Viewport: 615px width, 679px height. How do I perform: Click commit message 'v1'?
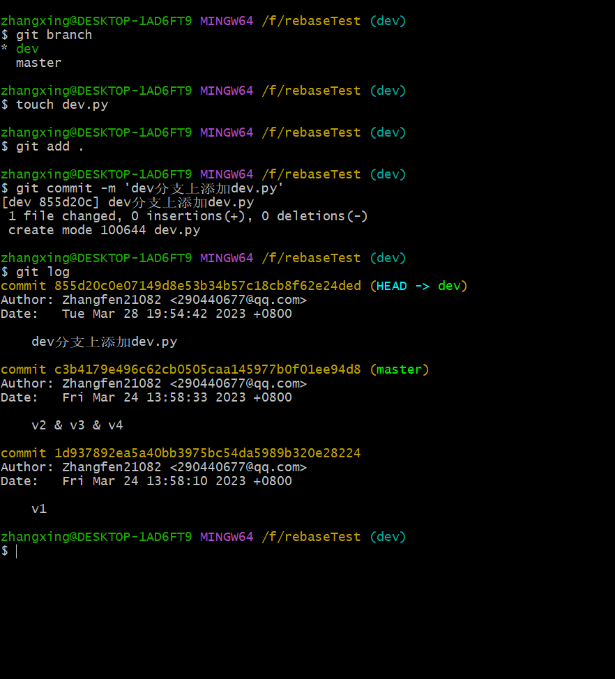click(x=39, y=509)
